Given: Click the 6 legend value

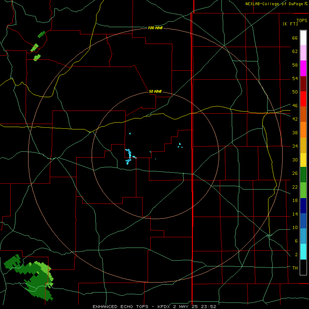Looking at the screenshot, I should click(x=296, y=241).
